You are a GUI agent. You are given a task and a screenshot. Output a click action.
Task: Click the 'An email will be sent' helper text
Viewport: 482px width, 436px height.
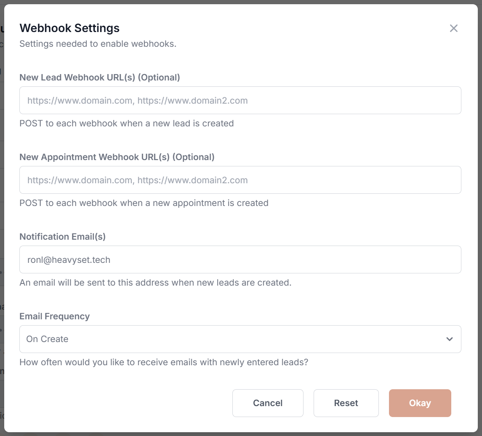tap(155, 283)
